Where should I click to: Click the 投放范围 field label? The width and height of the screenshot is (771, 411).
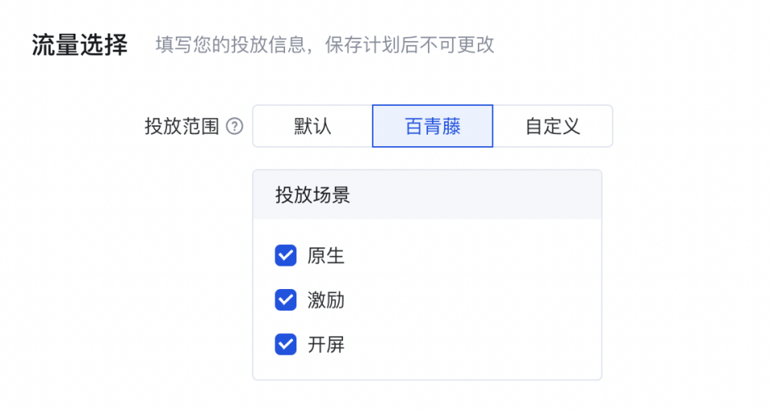[x=182, y=126]
